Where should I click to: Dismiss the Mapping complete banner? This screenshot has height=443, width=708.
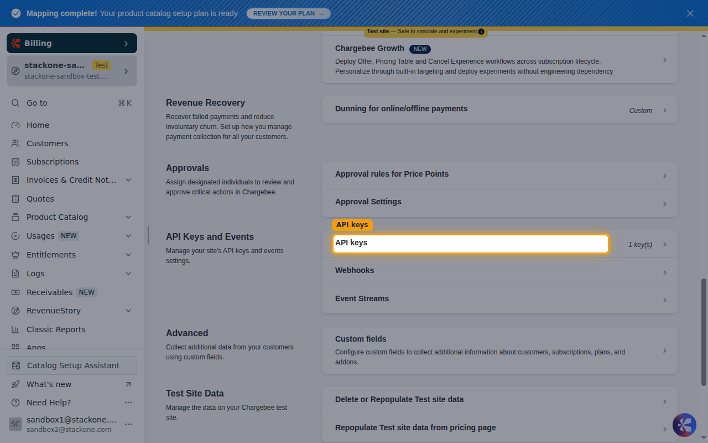click(690, 13)
